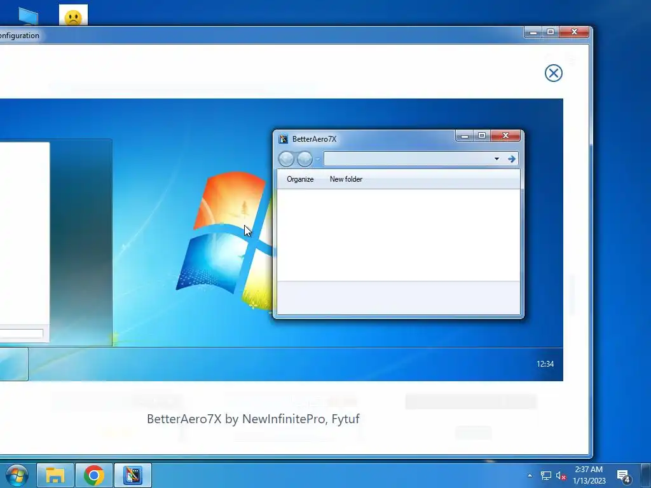Open the Windows Start orb
The height and width of the screenshot is (488, 651).
coord(17,475)
